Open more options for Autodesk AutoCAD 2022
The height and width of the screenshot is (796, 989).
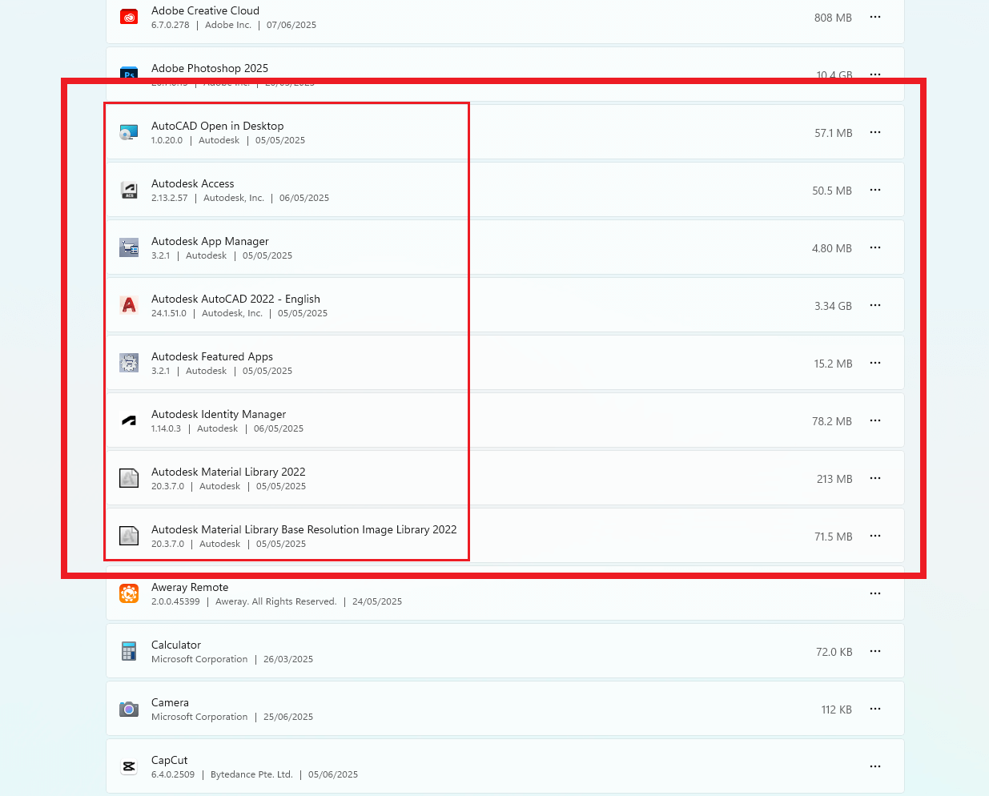(875, 305)
